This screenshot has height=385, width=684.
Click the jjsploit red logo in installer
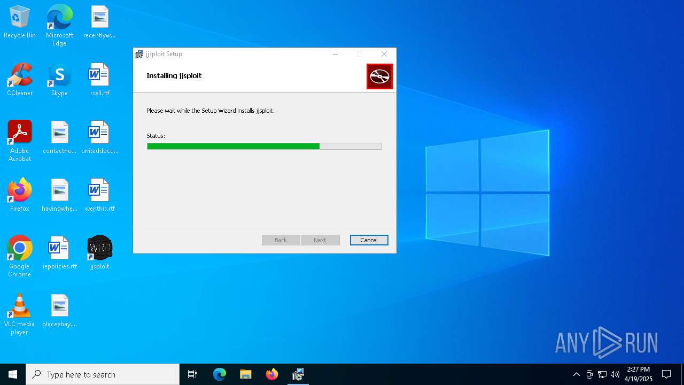(x=379, y=76)
